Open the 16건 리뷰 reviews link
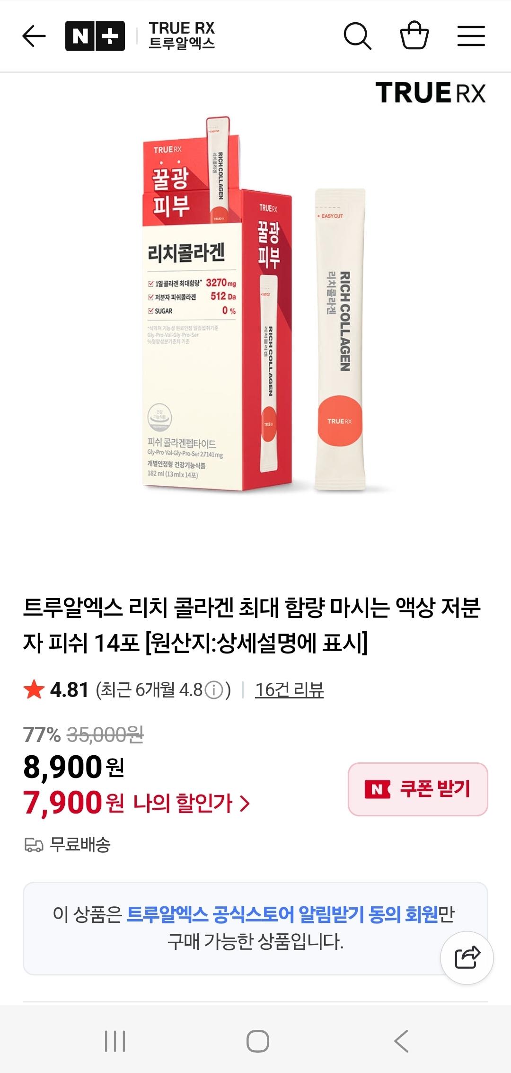511x1073 pixels. click(289, 690)
